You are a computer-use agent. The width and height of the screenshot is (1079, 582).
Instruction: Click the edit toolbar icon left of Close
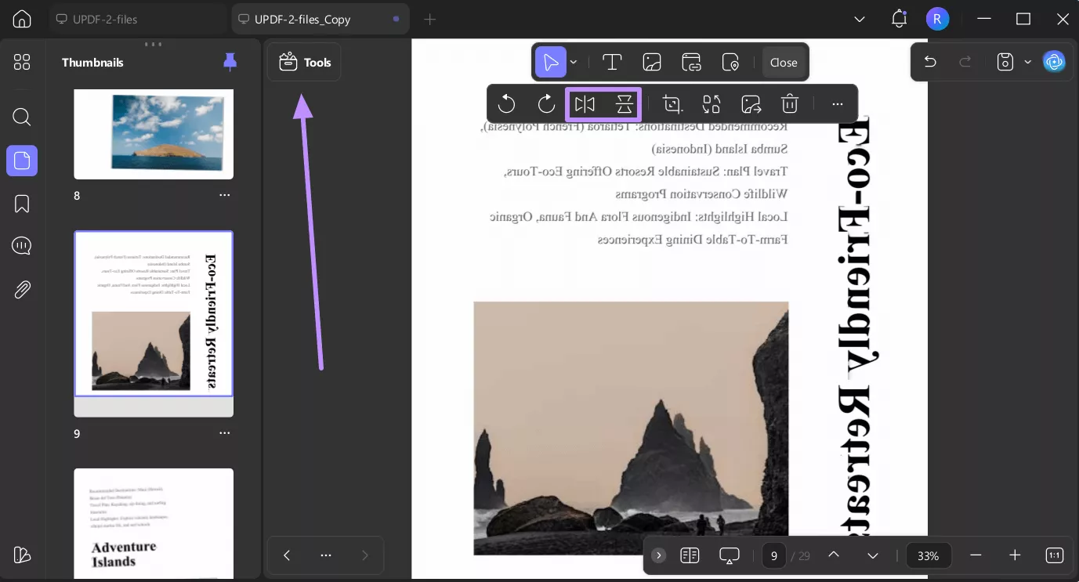point(730,62)
